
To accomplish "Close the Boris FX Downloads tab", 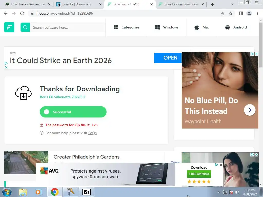I will pos(100,4).
